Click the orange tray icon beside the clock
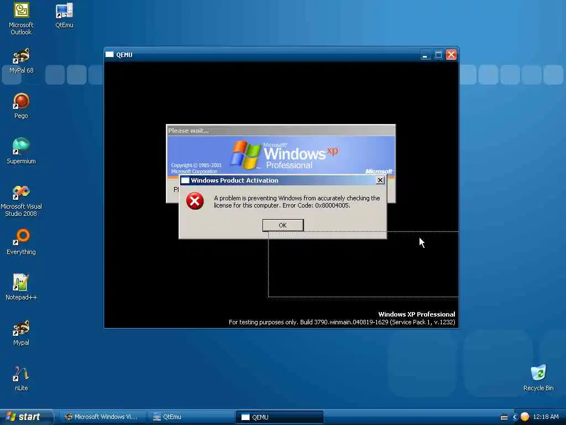 [525, 417]
